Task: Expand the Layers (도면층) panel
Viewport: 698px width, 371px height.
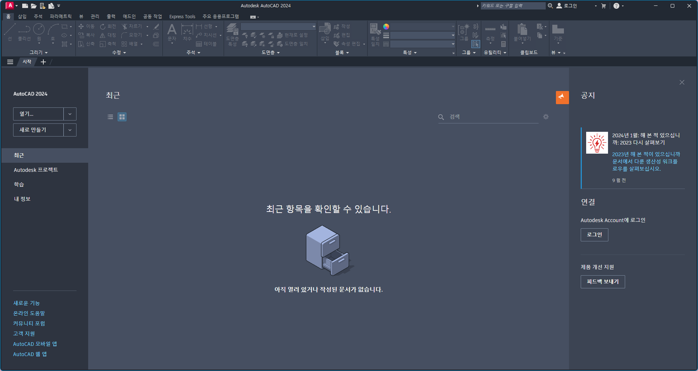Action: click(x=271, y=52)
